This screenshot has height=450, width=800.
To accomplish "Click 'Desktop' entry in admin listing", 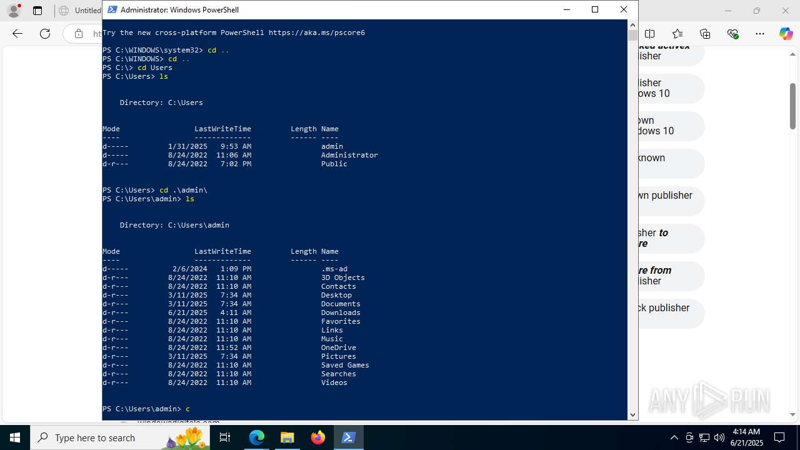I will 336,295.
